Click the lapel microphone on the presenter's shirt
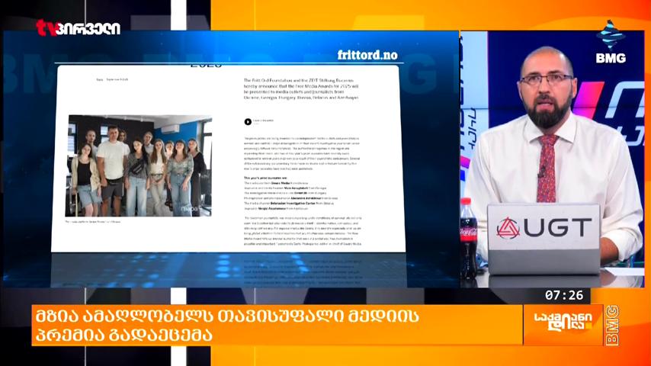This screenshot has width=651, height=366. (542, 172)
